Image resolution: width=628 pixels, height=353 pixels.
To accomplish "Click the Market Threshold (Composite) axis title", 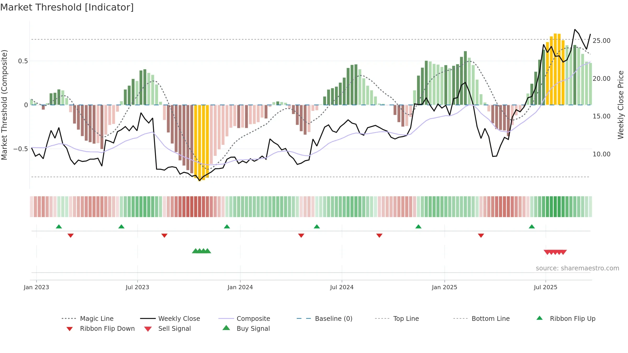I will coord(4,105).
